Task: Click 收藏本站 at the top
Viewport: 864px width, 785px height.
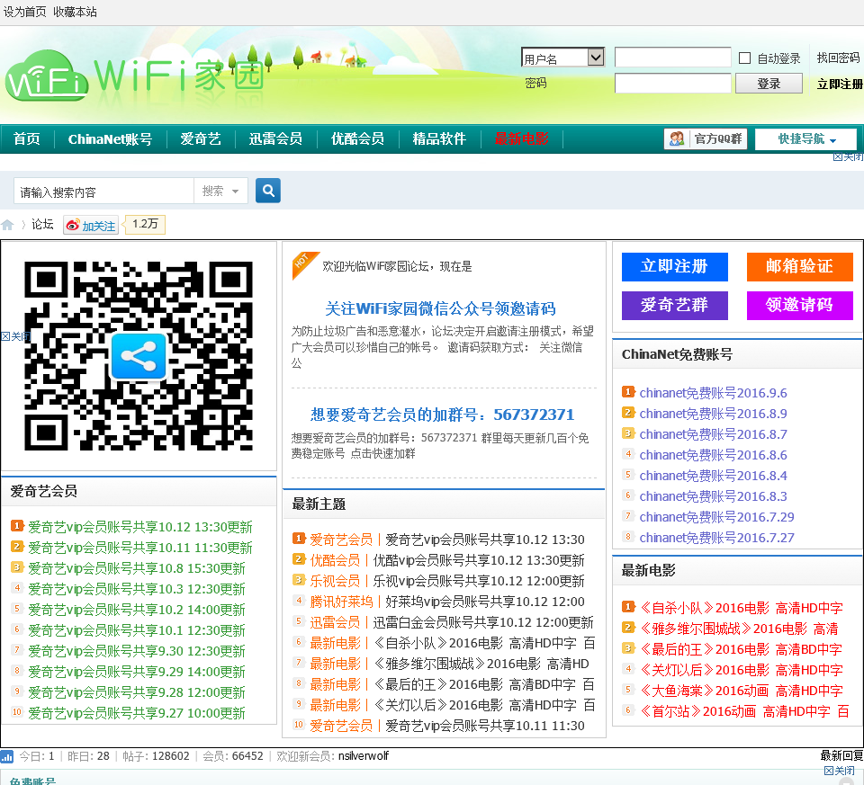Action: pyautogui.click(x=75, y=12)
